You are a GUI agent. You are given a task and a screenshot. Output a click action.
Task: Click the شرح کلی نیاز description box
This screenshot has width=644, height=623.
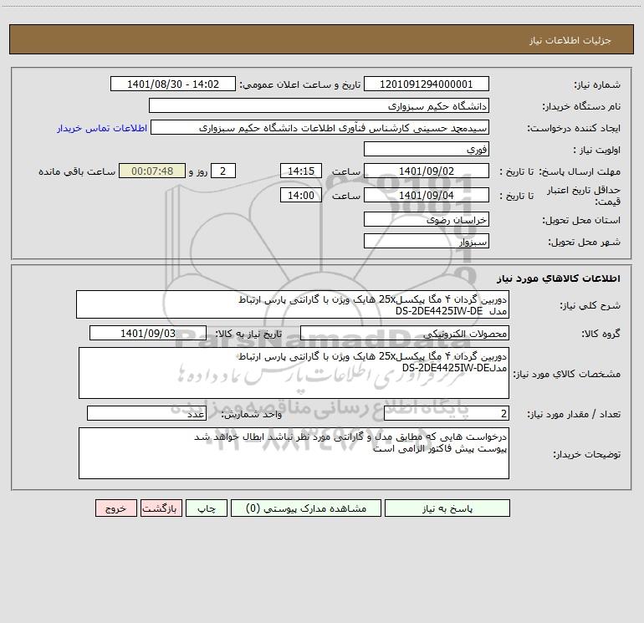coord(293,304)
